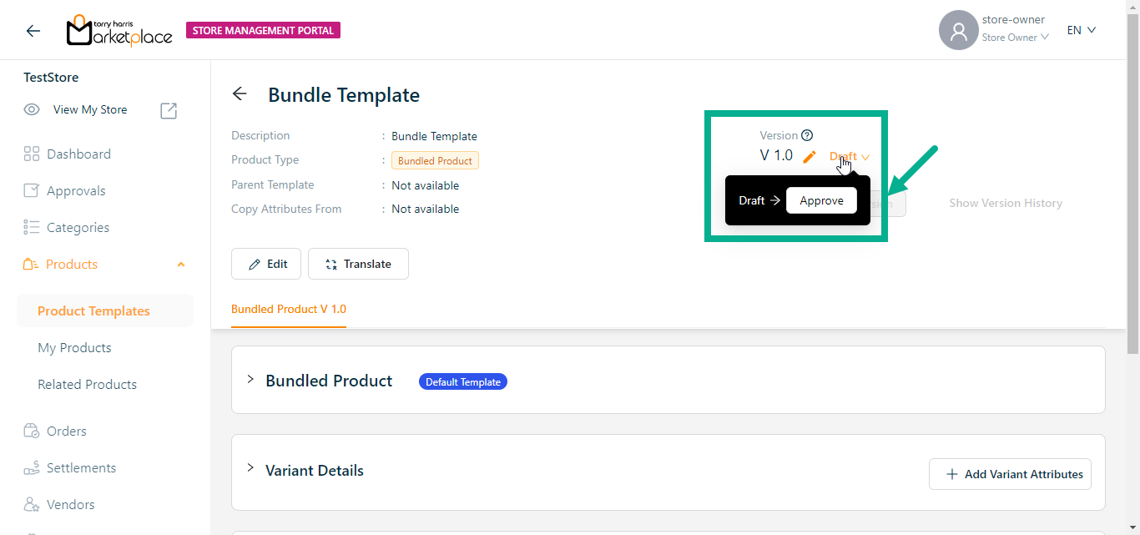Open the EN language dropdown

tap(1081, 30)
